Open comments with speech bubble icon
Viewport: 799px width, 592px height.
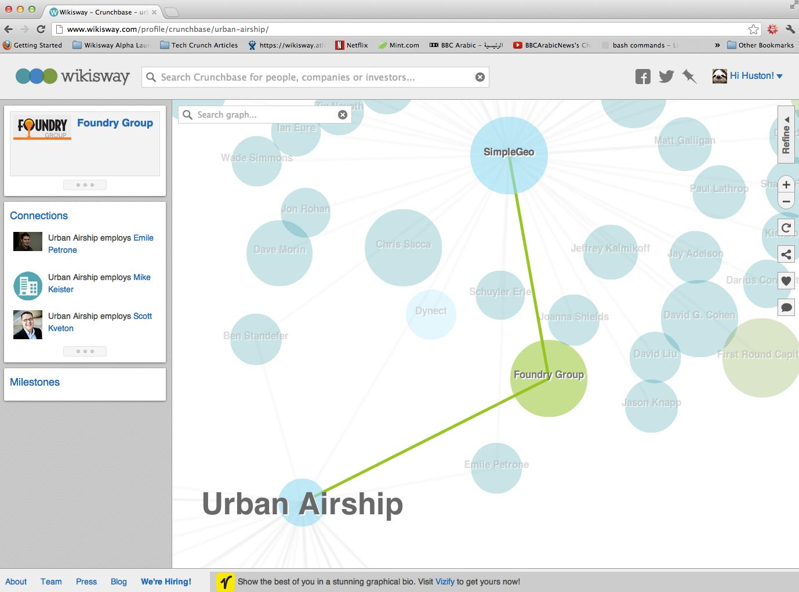pyautogui.click(x=786, y=307)
